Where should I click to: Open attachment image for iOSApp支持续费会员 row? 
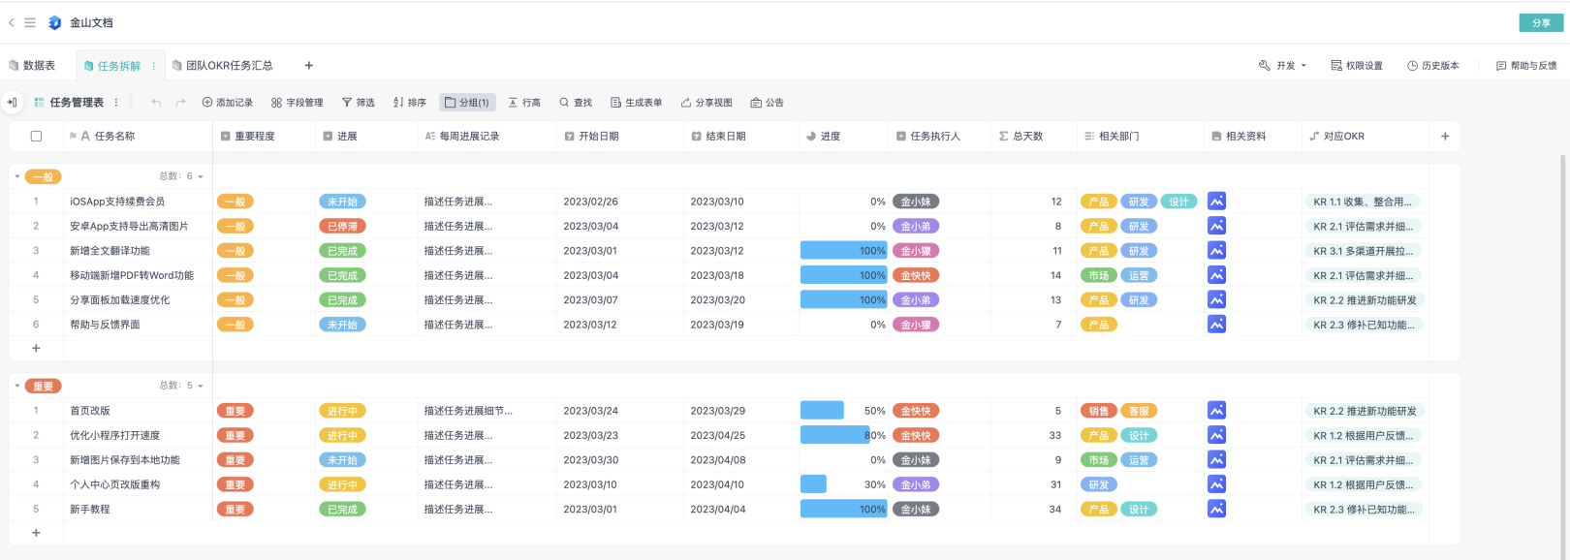pyautogui.click(x=1216, y=202)
